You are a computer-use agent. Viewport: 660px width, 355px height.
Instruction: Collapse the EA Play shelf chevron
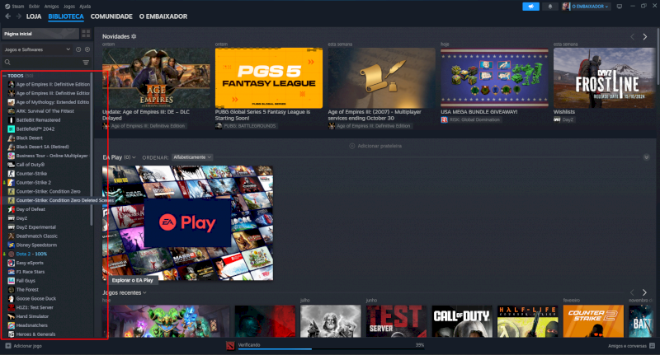click(x=646, y=157)
